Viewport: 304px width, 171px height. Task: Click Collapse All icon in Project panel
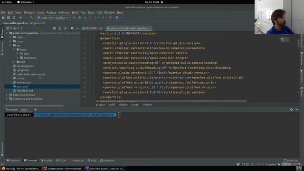click(x=65, y=28)
